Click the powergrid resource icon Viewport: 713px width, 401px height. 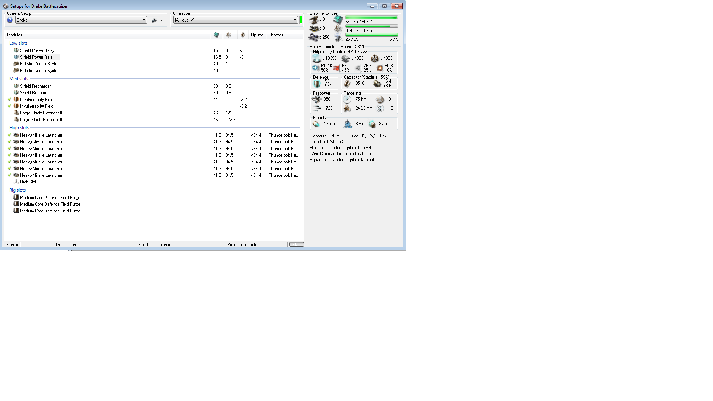tap(338, 29)
